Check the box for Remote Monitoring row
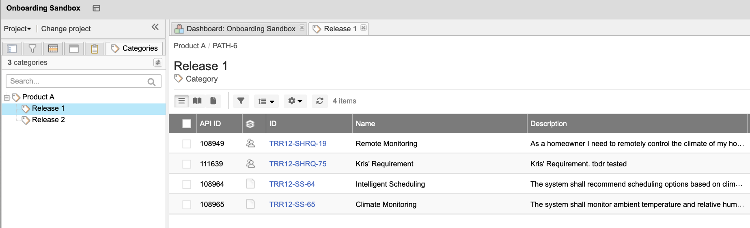Viewport: 750px width, 228px height. pyautogui.click(x=187, y=144)
